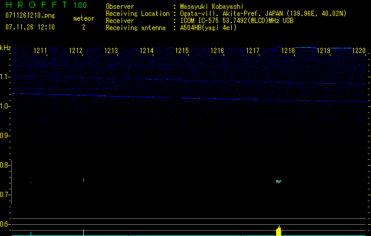Click the meteor echo streak at 1212
Image resolution: width=371 pixels, height=236 pixels.
pyautogui.click(x=84, y=180)
